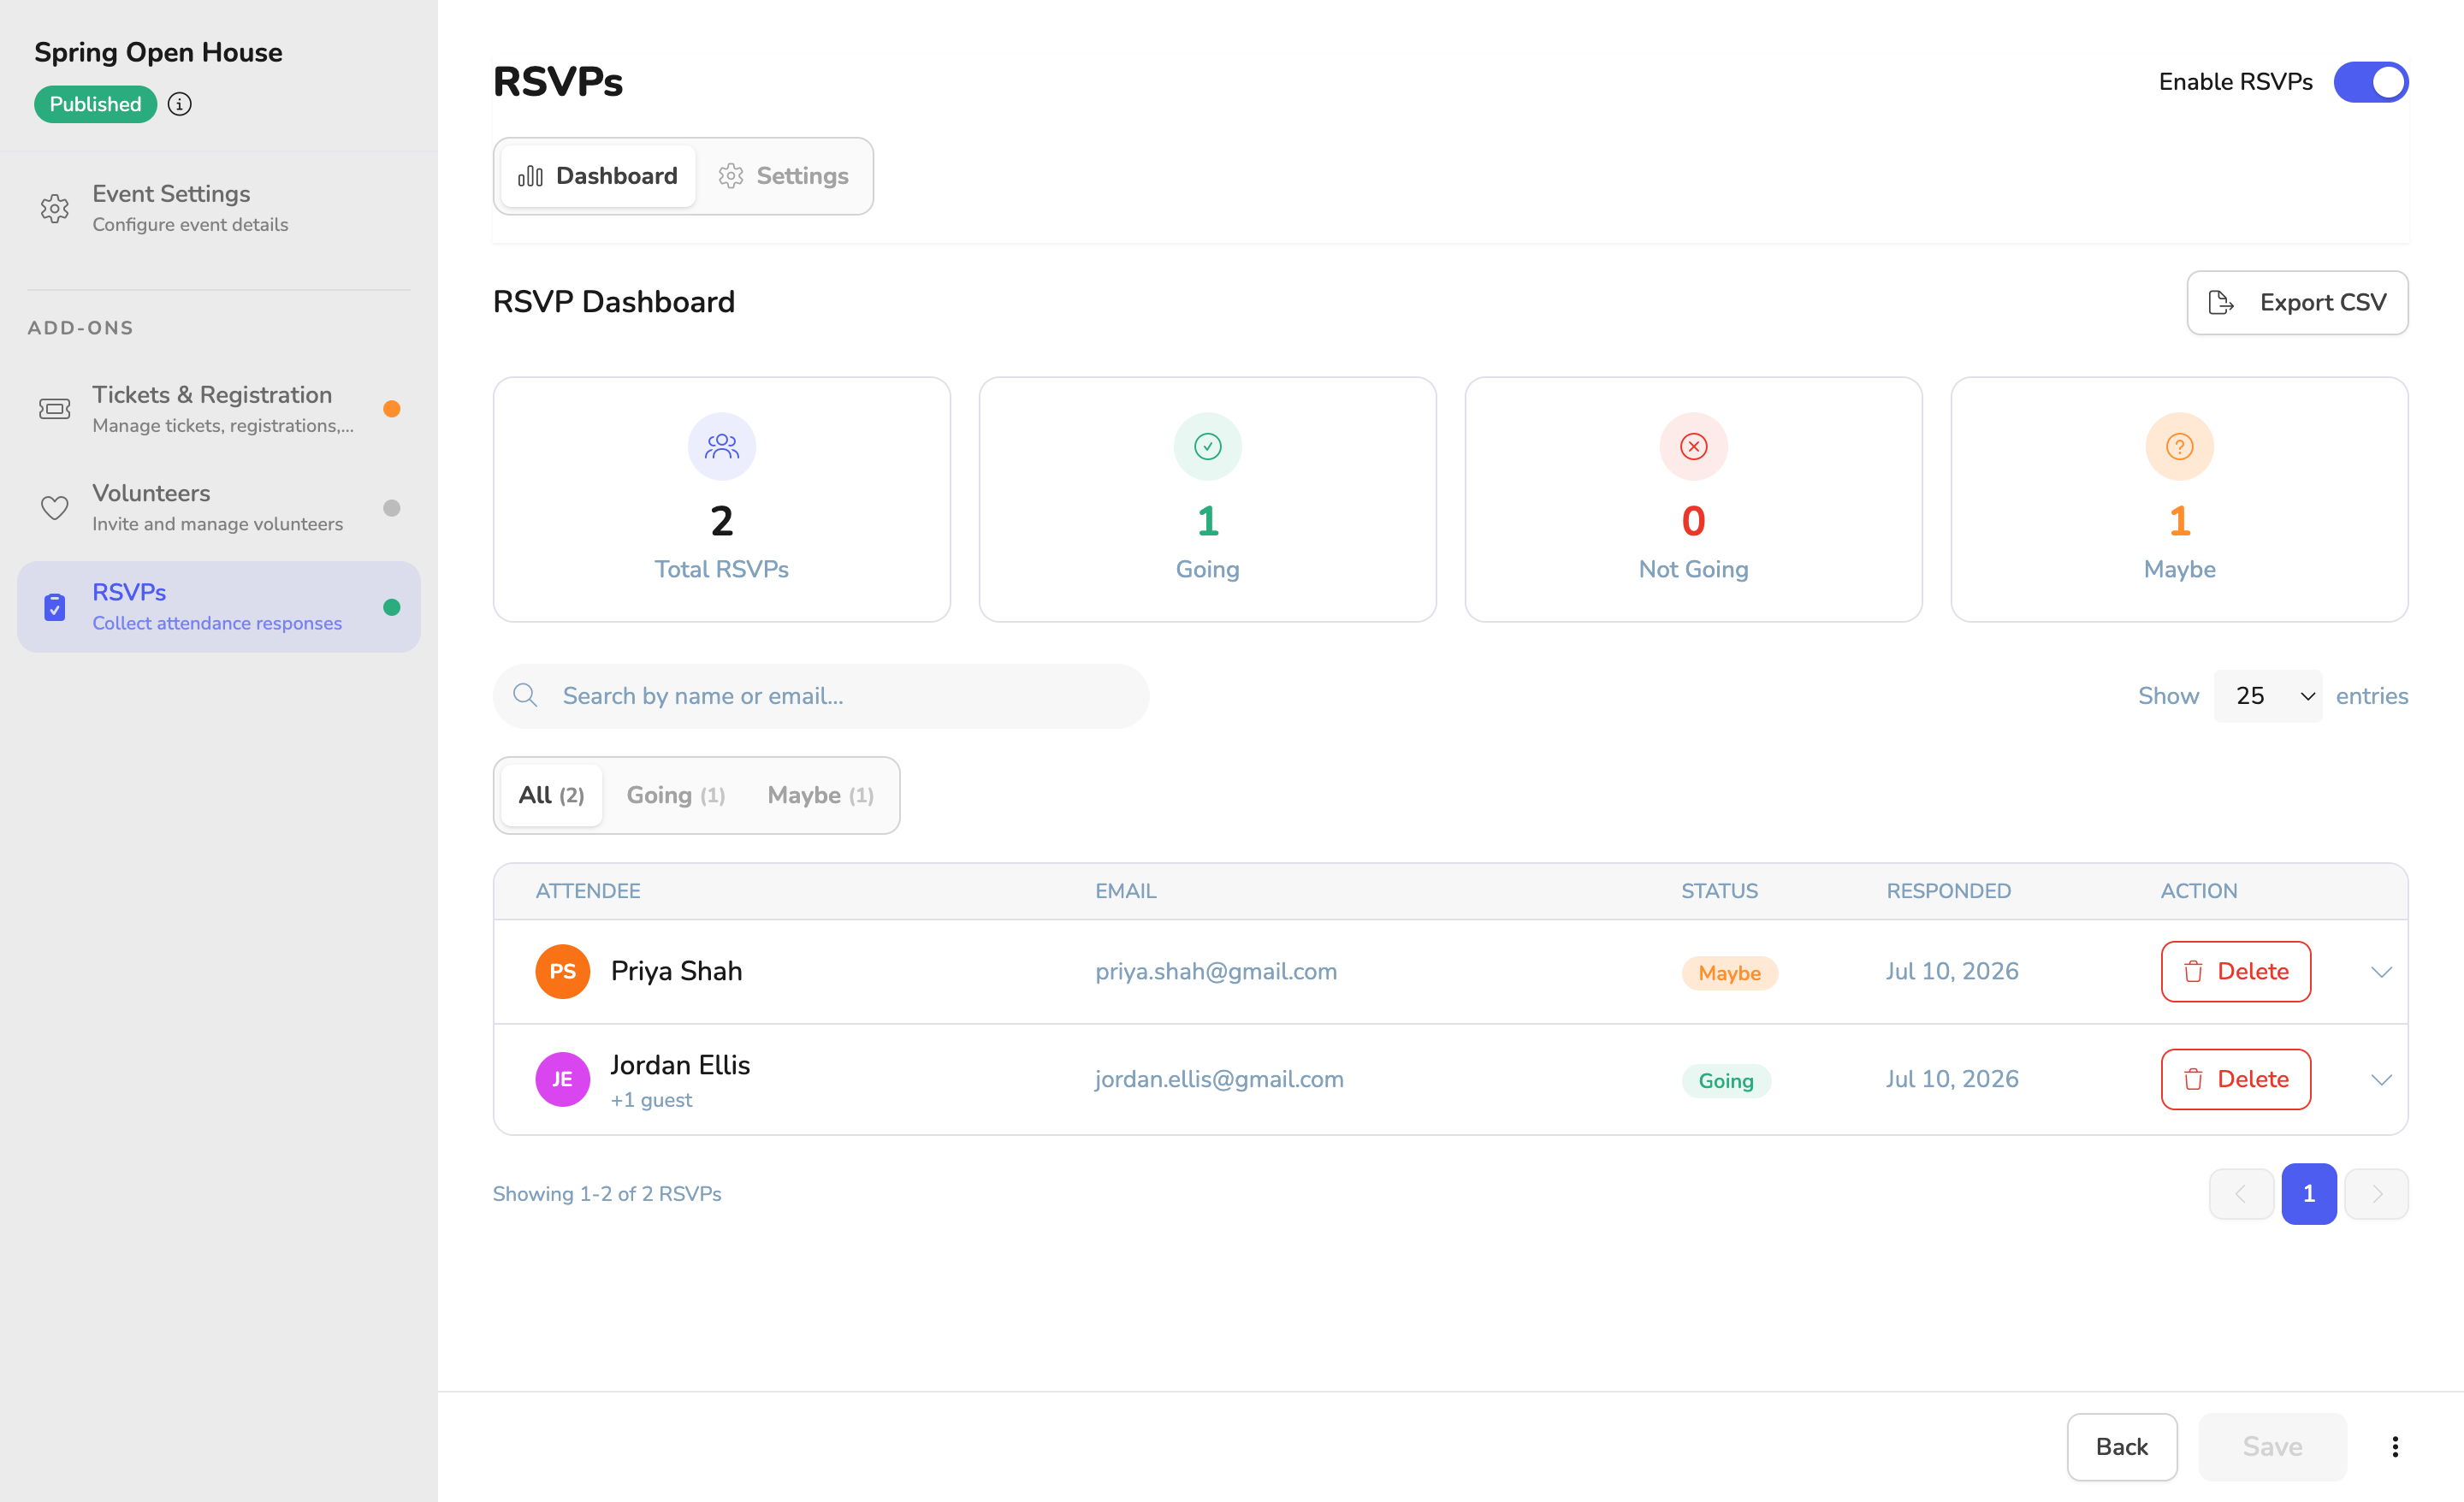
Task: Open Event Settings in sidebar
Action: [219, 208]
